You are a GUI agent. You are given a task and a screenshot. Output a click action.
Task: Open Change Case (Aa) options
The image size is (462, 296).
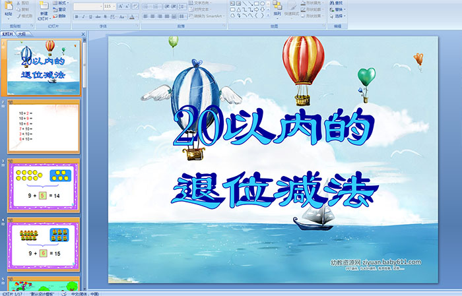tap(122, 16)
